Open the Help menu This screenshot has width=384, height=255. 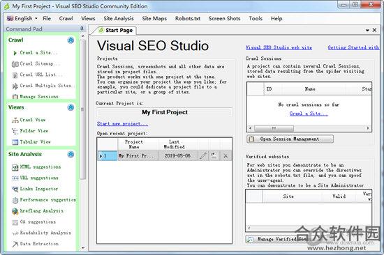coord(276,19)
